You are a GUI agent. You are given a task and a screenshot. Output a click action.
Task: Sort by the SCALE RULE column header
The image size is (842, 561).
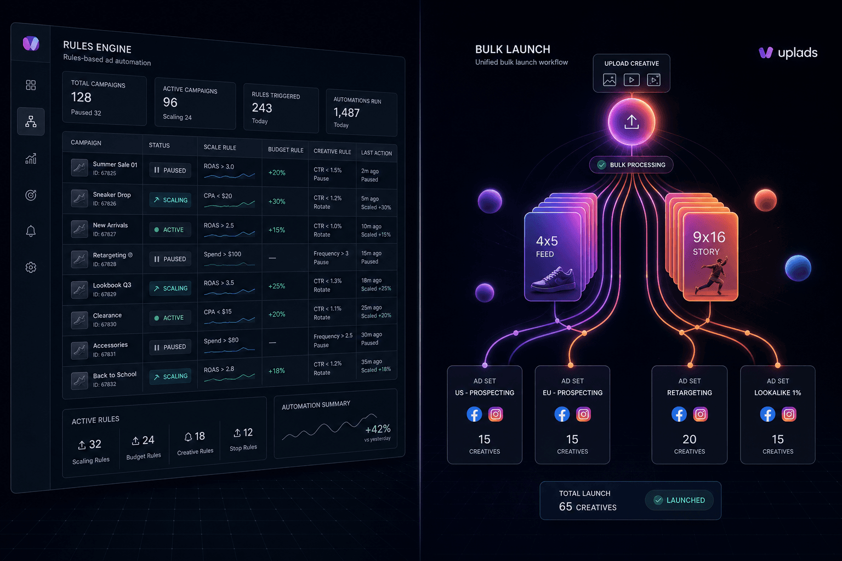[x=220, y=147]
